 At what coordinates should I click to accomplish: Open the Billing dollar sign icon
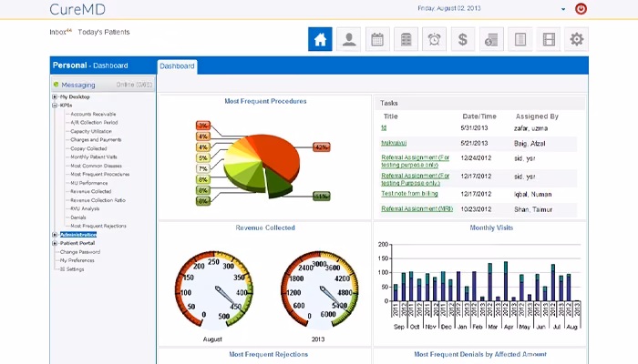[x=463, y=39]
